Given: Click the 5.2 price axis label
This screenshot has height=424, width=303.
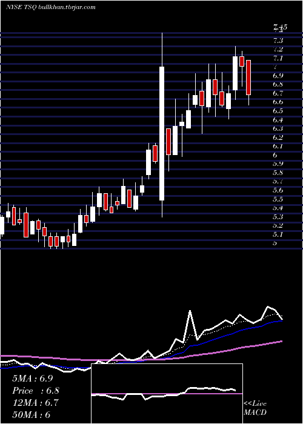Looking at the screenshot, I should (x=278, y=225).
